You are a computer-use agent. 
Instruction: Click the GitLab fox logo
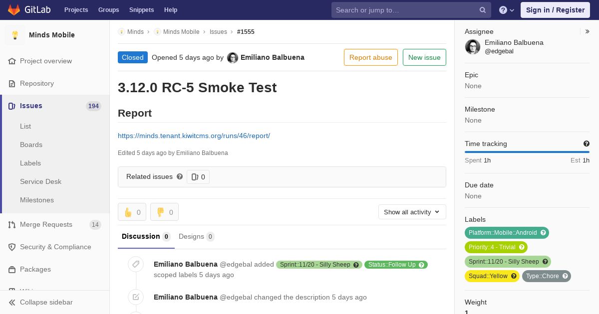(x=14, y=9)
